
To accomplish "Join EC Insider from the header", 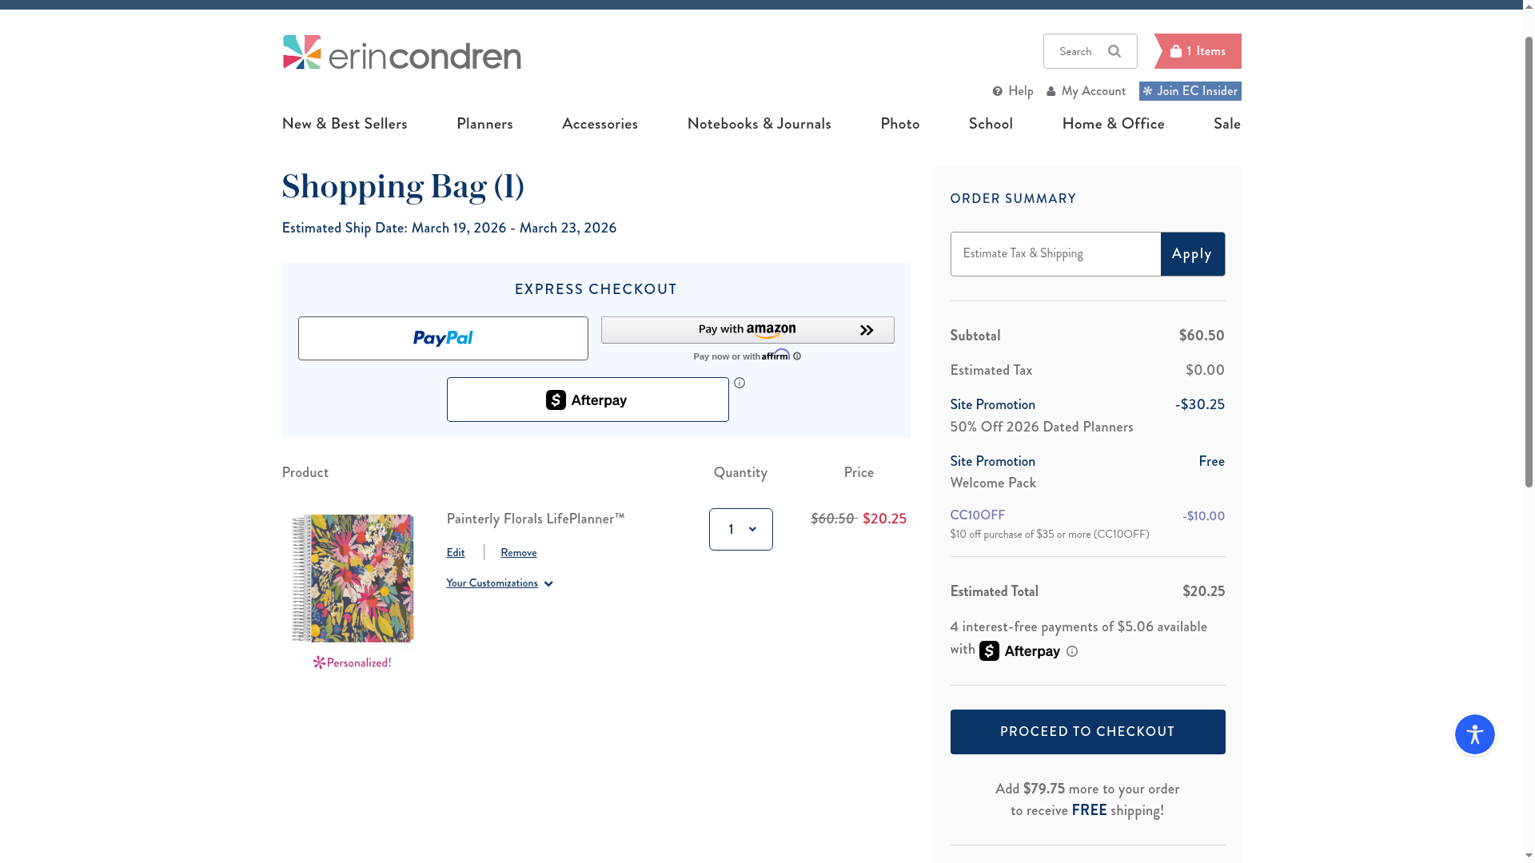I will [1190, 91].
